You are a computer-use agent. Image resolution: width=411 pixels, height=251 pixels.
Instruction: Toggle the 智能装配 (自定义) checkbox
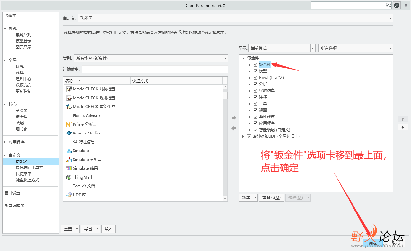255,130
